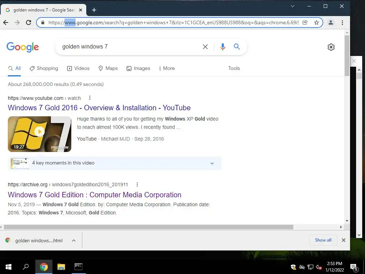
Task: Open the taskbar clock showing 2:53 PM
Action: 334,267
